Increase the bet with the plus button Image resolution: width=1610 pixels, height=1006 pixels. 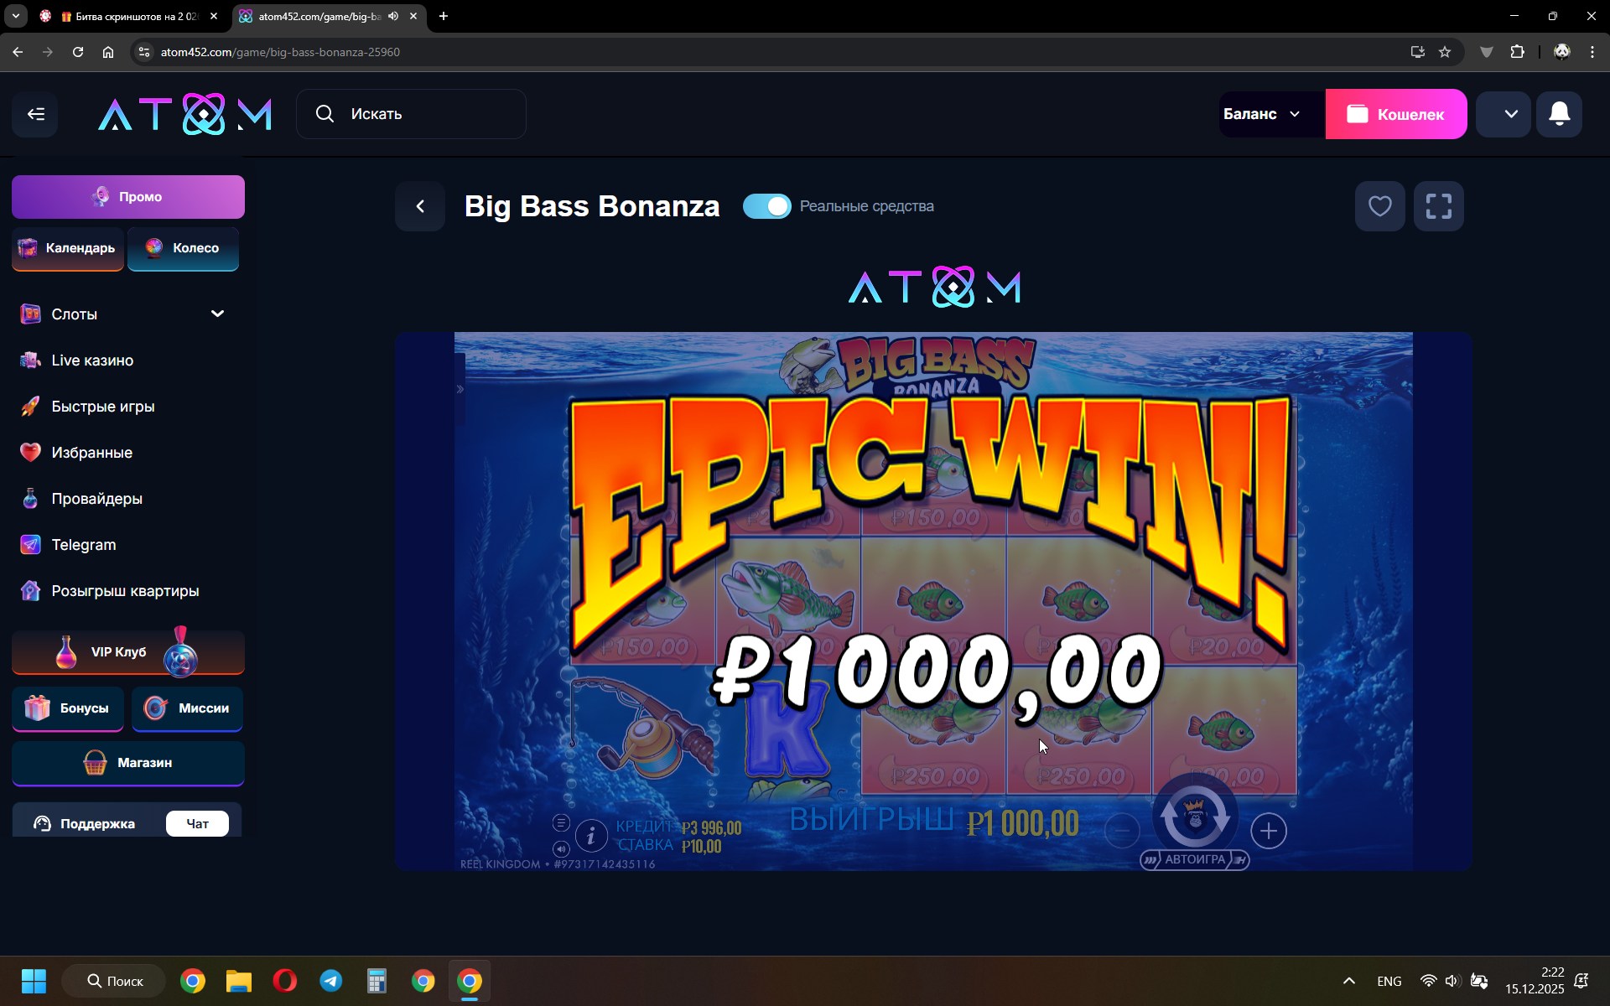click(1269, 831)
